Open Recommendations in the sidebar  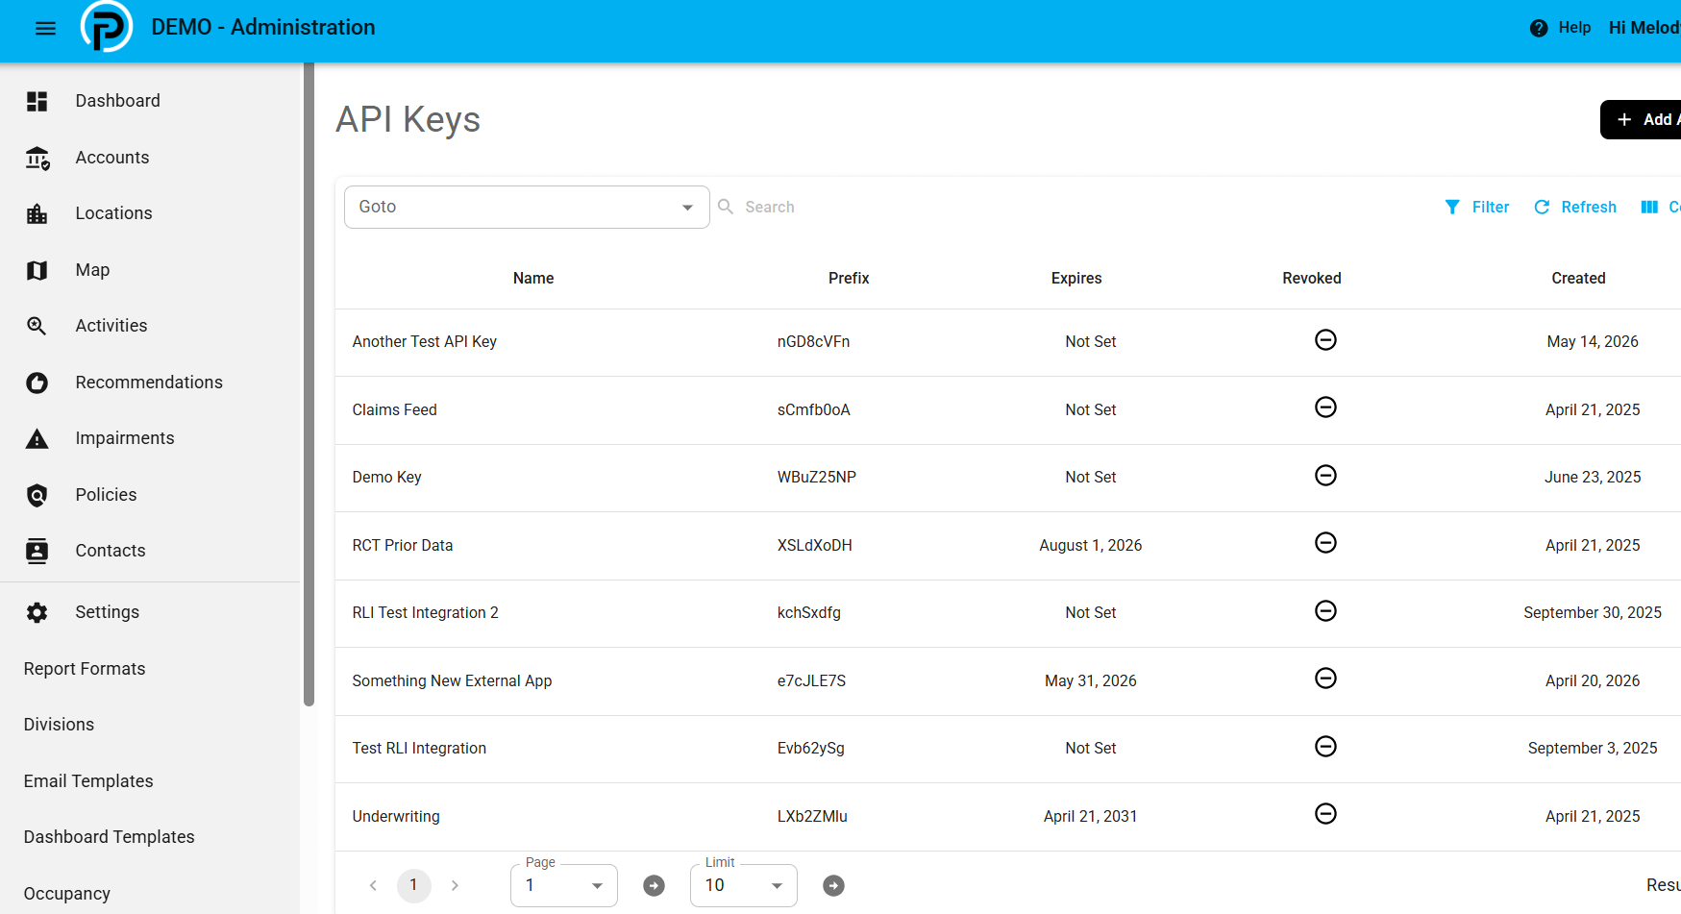pos(149,383)
